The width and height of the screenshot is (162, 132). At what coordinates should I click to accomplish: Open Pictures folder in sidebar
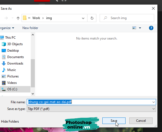point(13,76)
